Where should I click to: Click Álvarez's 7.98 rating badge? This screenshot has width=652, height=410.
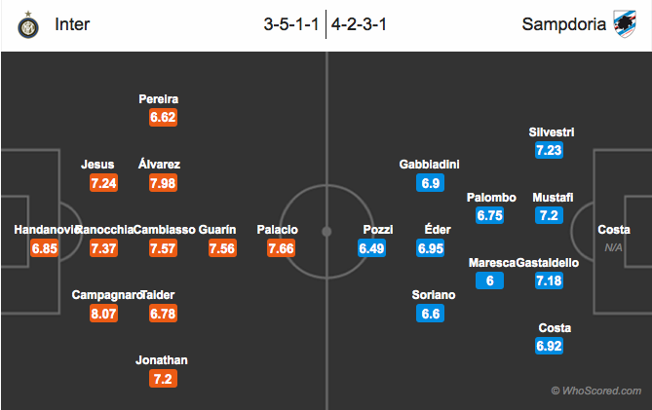[x=163, y=183]
